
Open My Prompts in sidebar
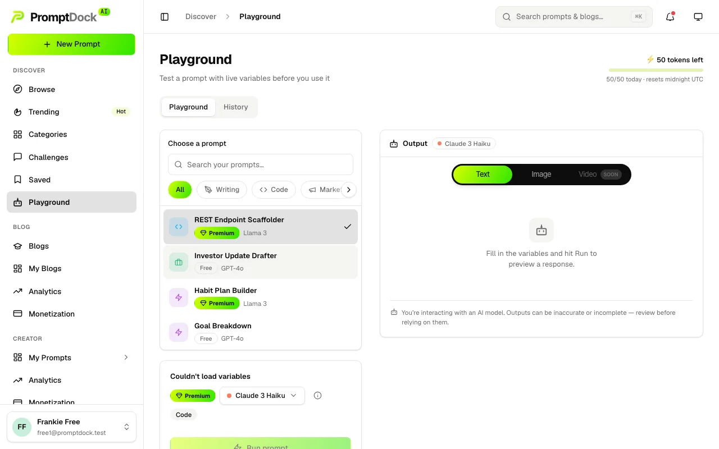(71, 358)
